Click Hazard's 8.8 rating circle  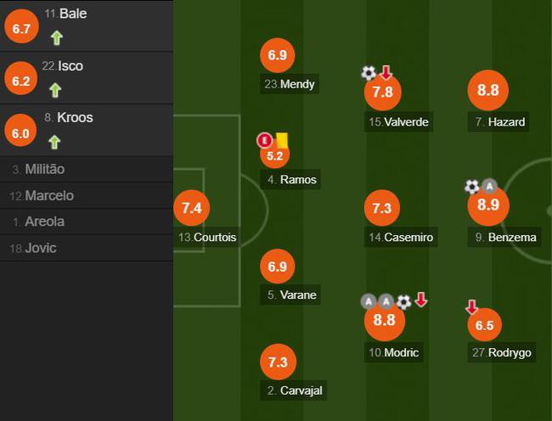488,92
